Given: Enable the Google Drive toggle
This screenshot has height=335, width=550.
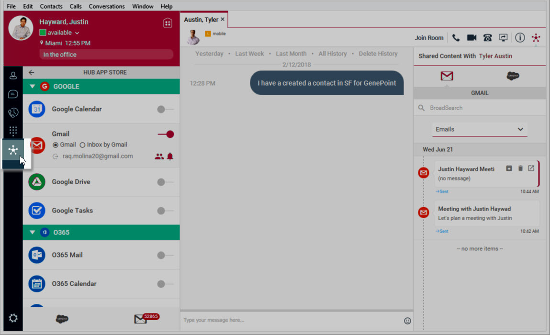Looking at the screenshot, I should 165,182.
